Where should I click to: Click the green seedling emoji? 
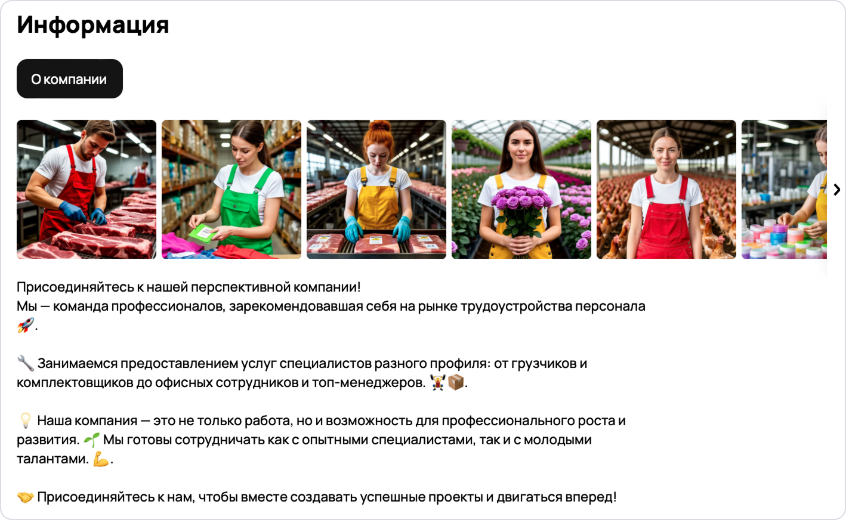pos(91,439)
